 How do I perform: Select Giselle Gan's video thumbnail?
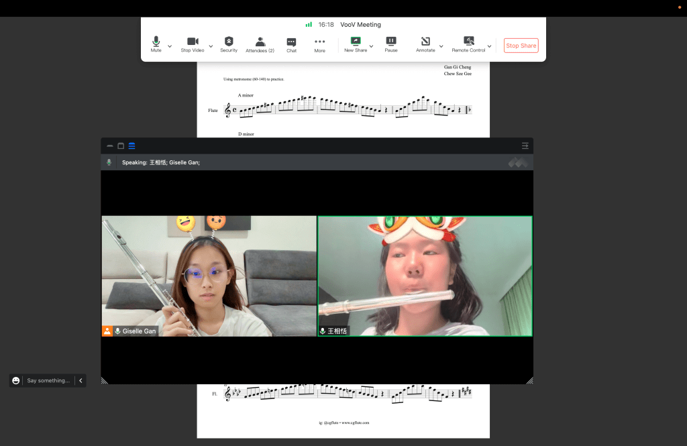pyautogui.click(x=209, y=276)
